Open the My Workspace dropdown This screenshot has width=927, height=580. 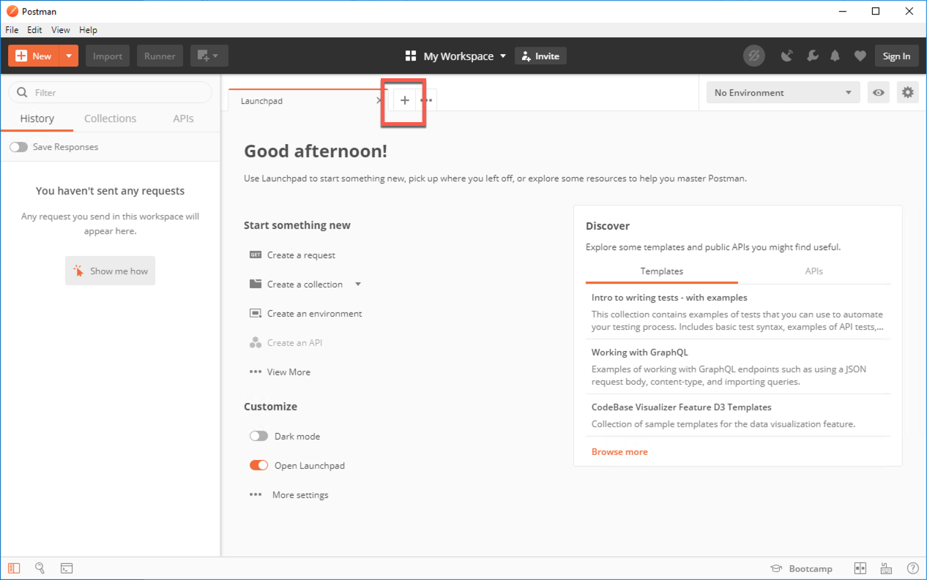455,56
